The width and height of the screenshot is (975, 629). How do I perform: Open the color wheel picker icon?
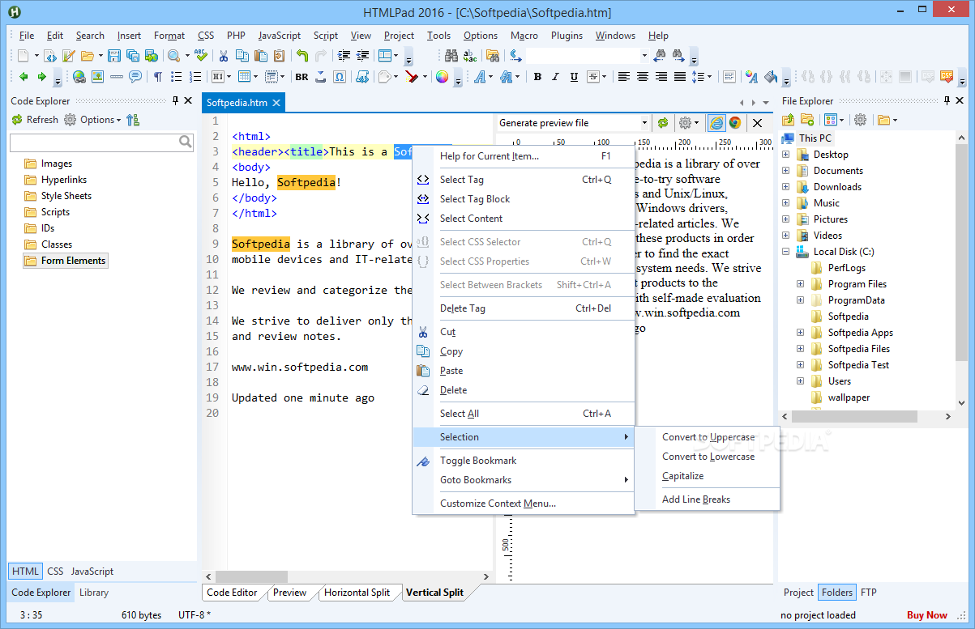tap(442, 77)
